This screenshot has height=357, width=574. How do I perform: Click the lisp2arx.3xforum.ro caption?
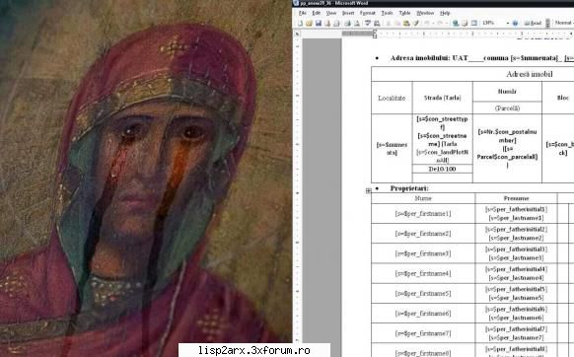pyautogui.click(x=254, y=350)
